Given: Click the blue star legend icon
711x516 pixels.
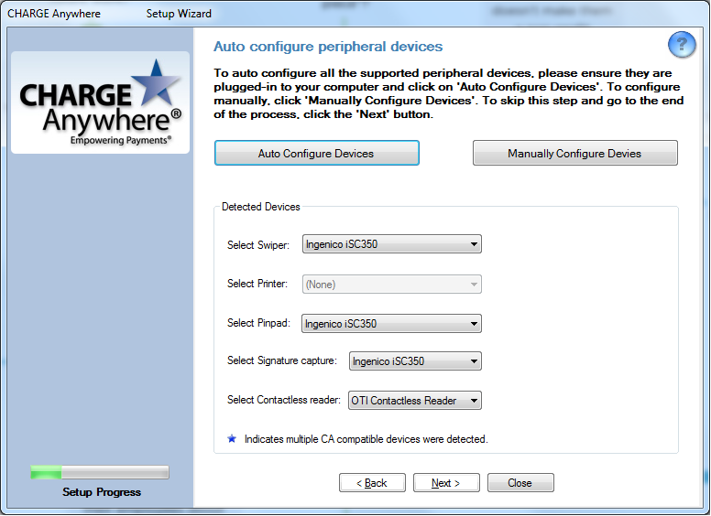Looking at the screenshot, I should 232,439.
